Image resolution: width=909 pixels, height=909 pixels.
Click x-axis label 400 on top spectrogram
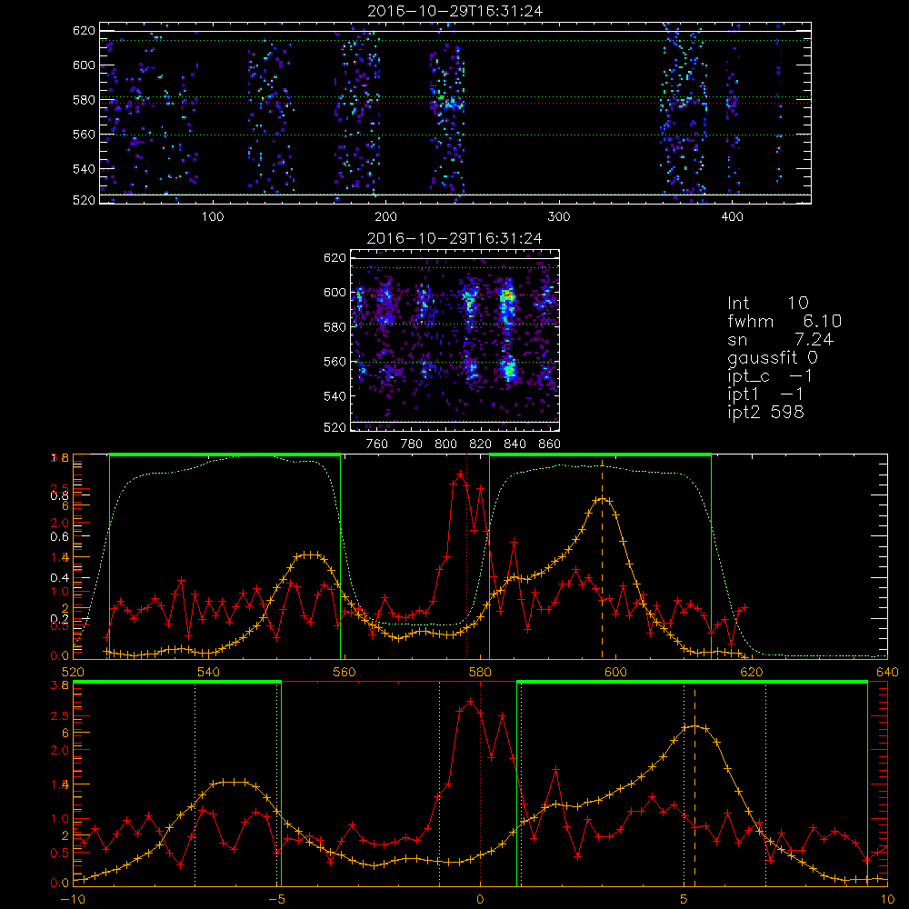[x=732, y=217]
